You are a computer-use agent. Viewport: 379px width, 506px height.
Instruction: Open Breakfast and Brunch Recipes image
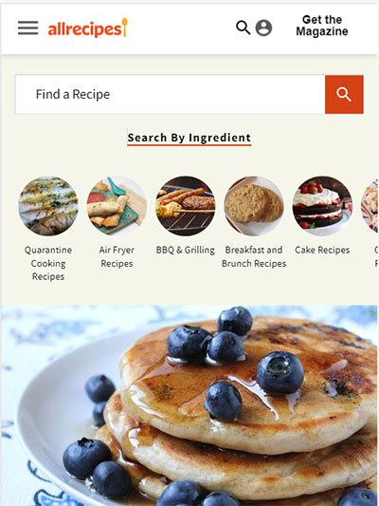coord(254,206)
